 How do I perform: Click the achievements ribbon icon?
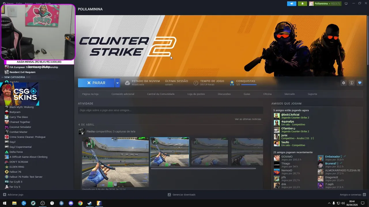232,83
